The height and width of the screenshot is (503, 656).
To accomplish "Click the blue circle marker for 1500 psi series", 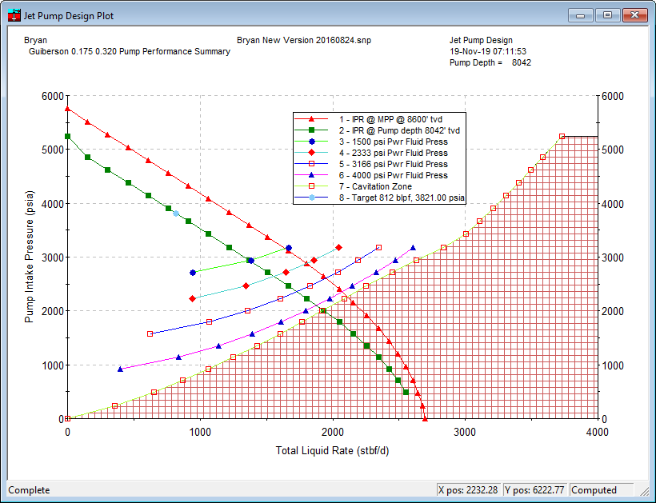I will pos(310,141).
